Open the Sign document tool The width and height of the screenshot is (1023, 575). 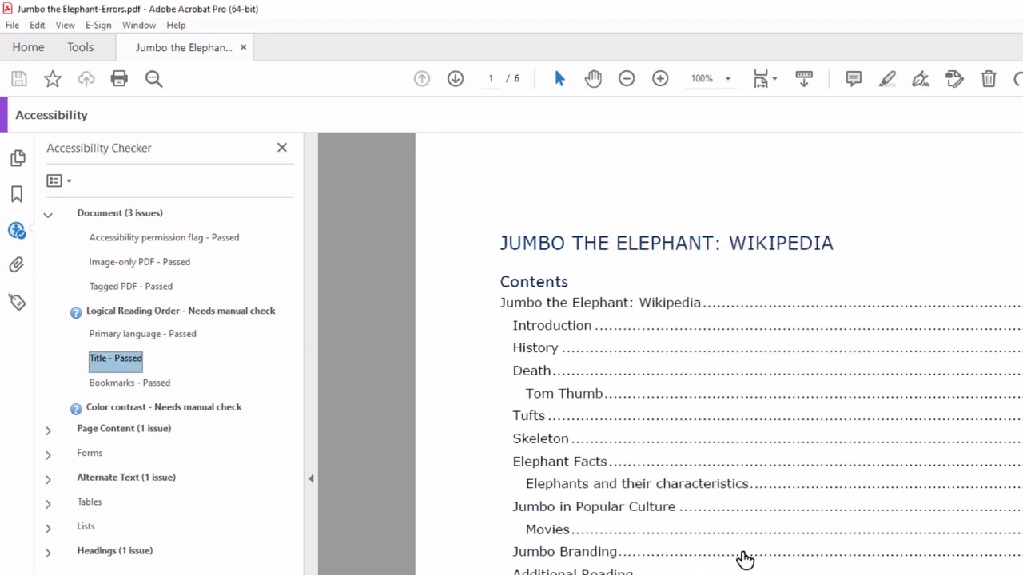921,78
